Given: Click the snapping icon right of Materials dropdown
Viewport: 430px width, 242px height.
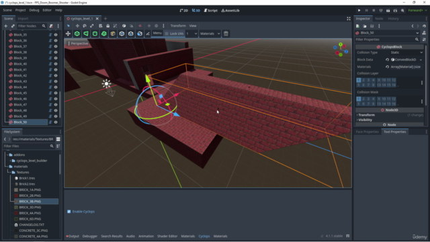Looking at the screenshot, I should point(226,34).
